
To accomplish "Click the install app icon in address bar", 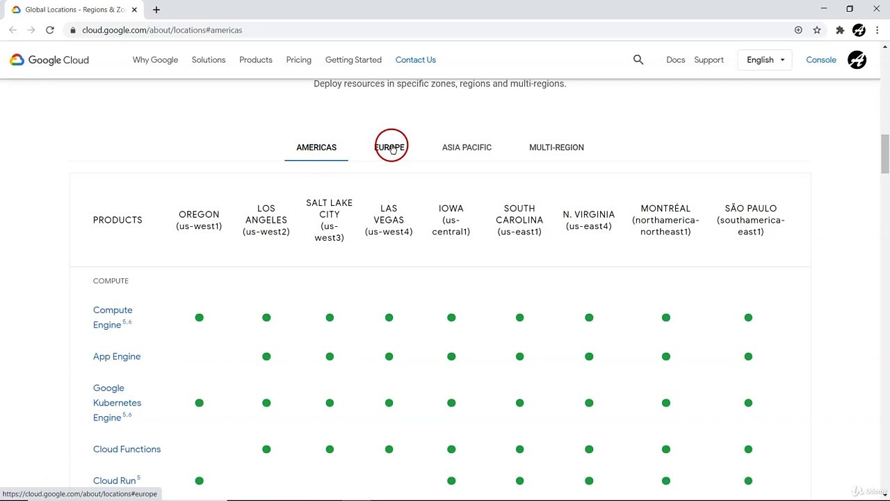I will coord(798,30).
